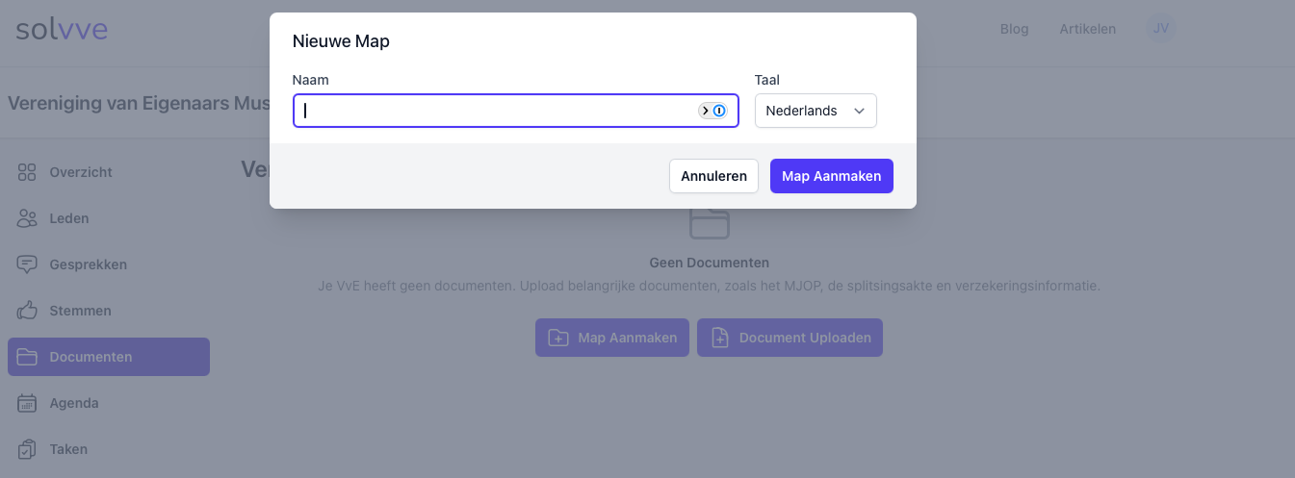Viewport: 1295px width, 478px height.
Task: Open the Blog menu item
Action: click(1014, 29)
